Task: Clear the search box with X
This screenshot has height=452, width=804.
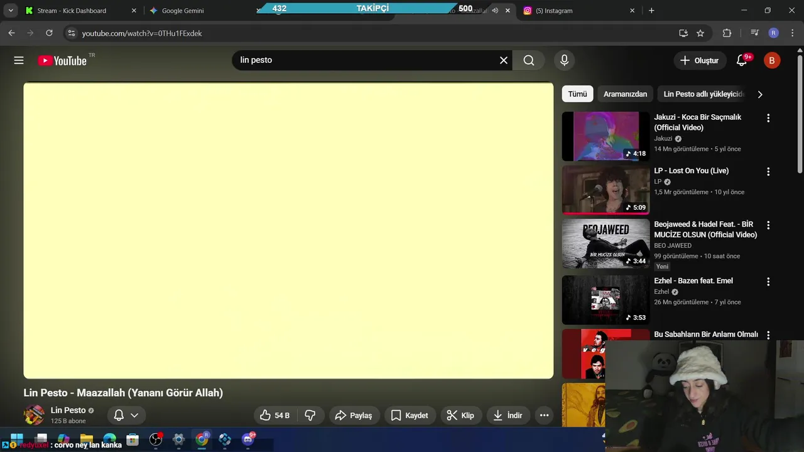Action: pyautogui.click(x=504, y=60)
